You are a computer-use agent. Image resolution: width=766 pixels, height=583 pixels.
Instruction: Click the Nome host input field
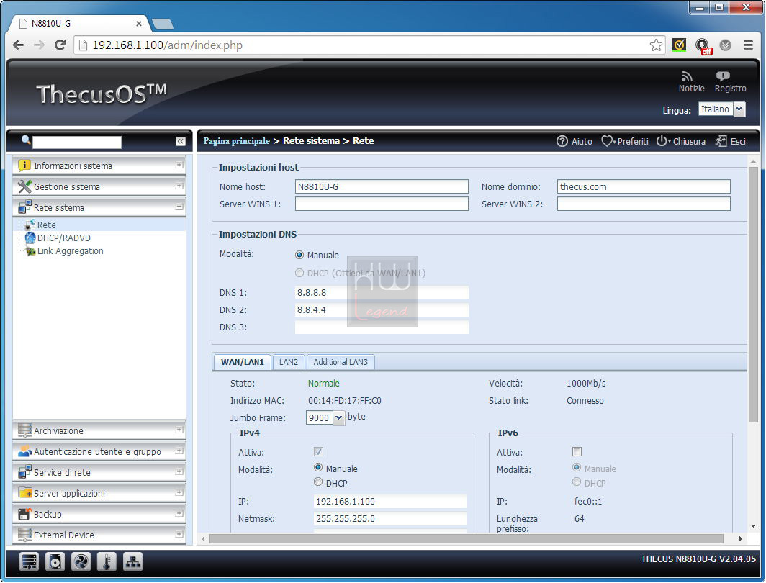382,186
